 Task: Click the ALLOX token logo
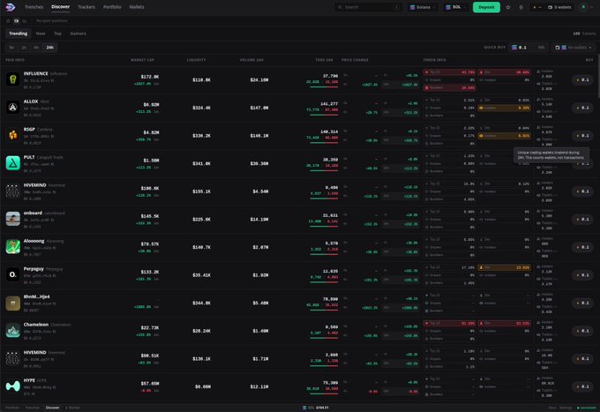click(x=12, y=108)
